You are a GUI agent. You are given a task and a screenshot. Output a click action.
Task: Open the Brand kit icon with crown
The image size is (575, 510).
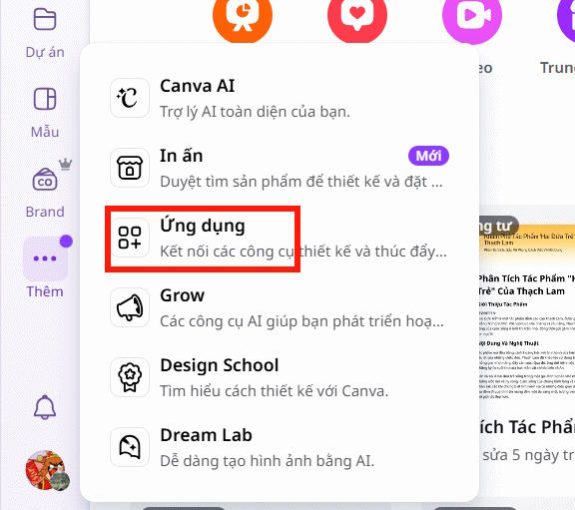[x=46, y=180]
